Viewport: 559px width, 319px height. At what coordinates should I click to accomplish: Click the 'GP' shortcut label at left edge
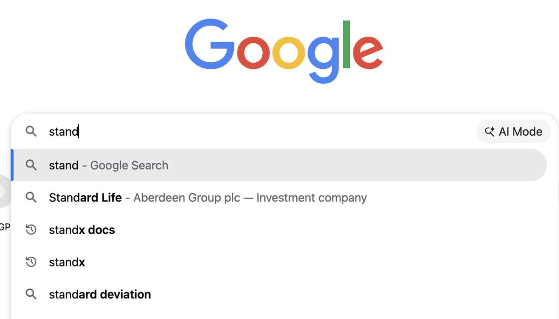click(5, 227)
